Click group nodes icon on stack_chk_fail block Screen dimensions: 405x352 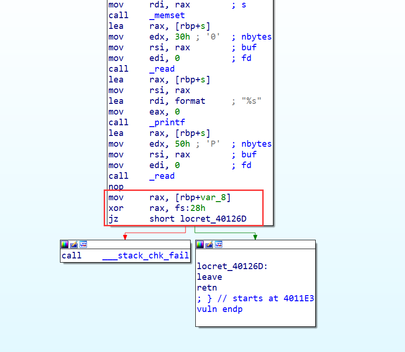[x=83, y=244]
